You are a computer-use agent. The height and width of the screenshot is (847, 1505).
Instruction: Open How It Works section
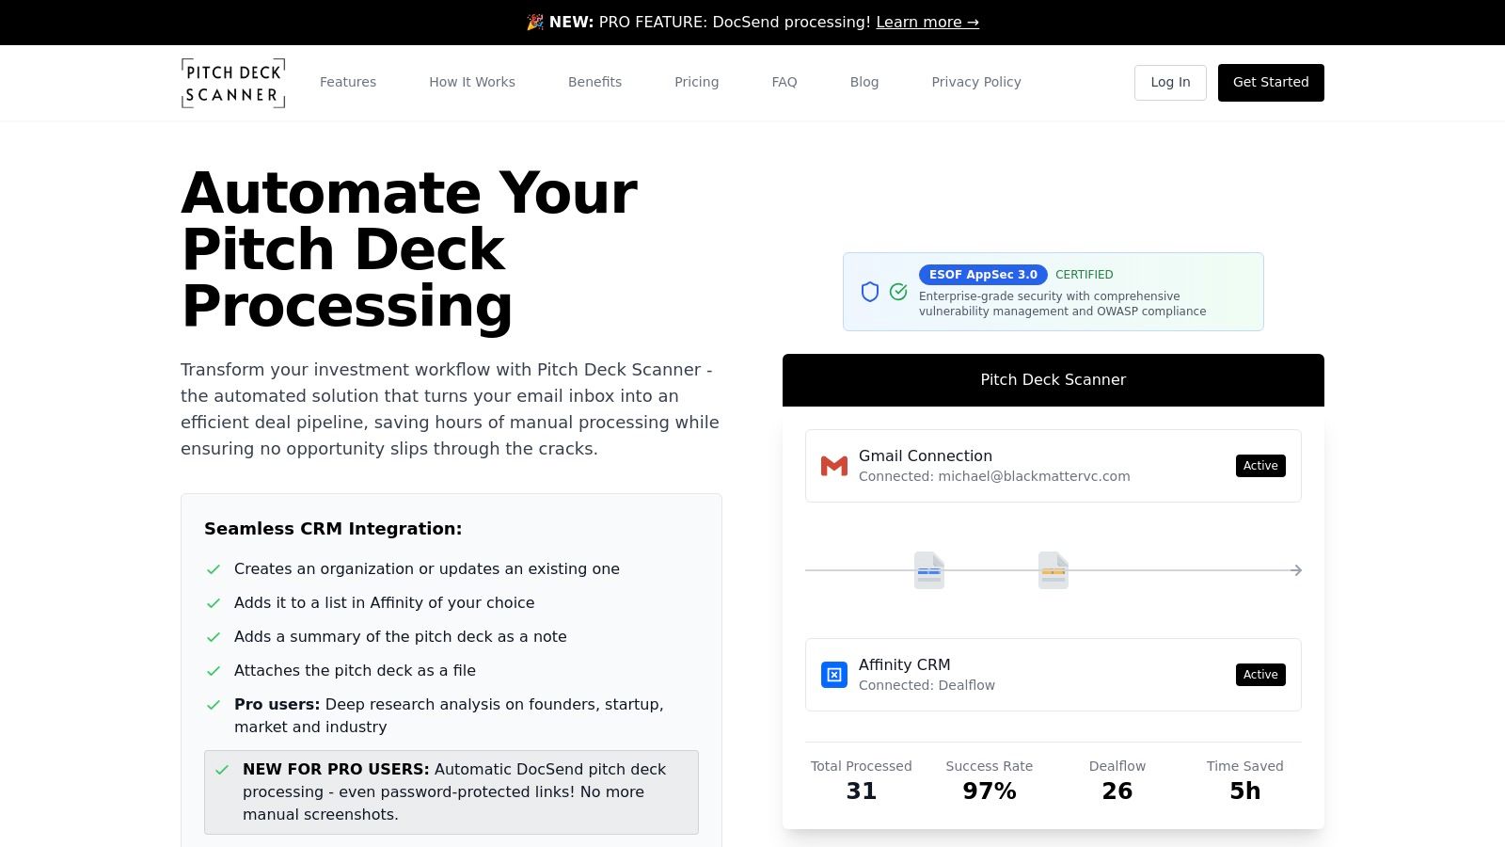click(472, 82)
